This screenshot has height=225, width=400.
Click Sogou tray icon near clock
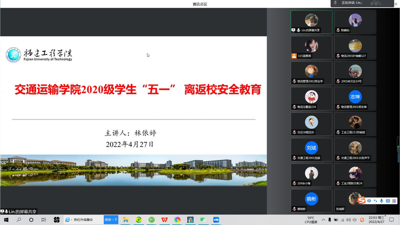click(361, 219)
